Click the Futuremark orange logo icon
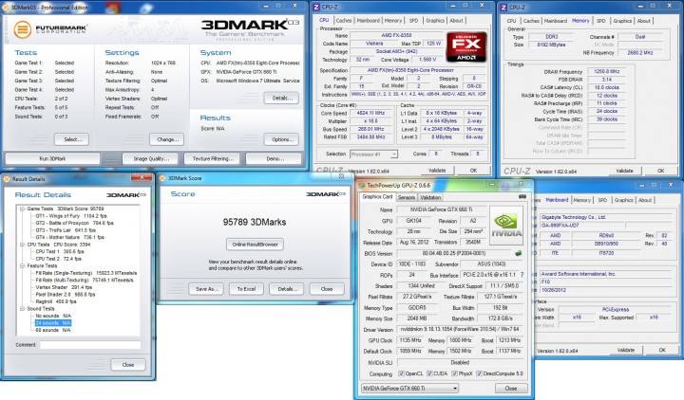This screenshot has width=684, height=400. (x=23, y=29)
